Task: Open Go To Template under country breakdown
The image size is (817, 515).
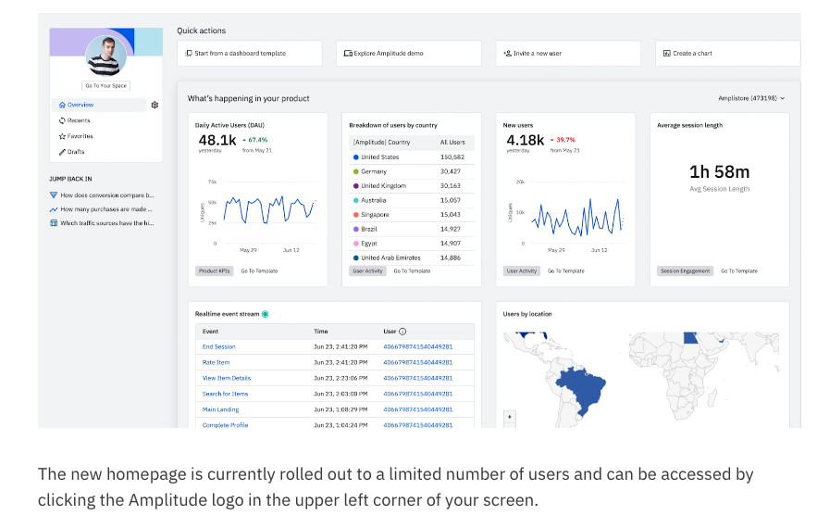Action: pyautogui.click(x=412, y=270)
